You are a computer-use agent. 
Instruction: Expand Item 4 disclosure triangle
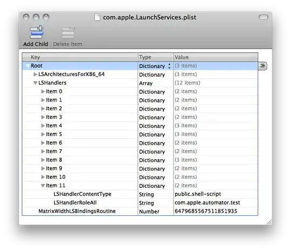[x=43, y=126]
